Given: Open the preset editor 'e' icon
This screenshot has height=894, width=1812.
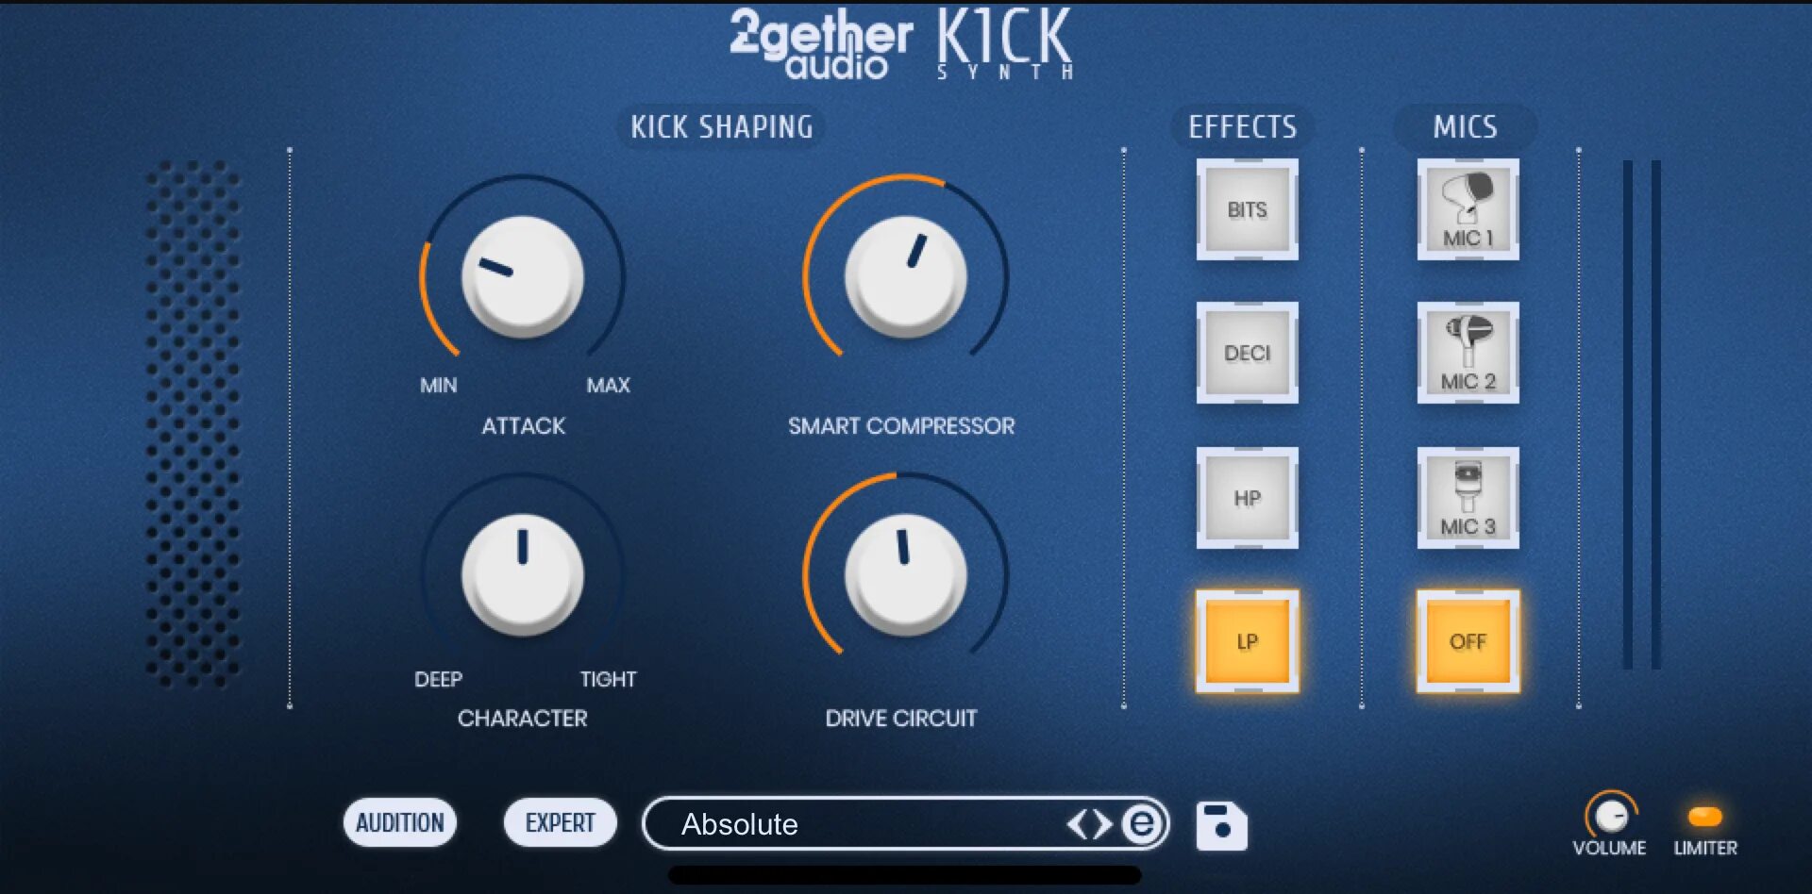Looking at the screenshot, I should (1142, 824).
